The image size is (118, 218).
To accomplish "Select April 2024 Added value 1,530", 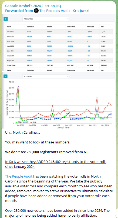I will [x=49, y=41].
